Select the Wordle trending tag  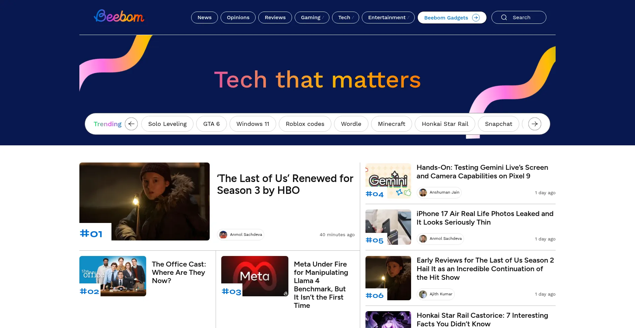[351, 124]
